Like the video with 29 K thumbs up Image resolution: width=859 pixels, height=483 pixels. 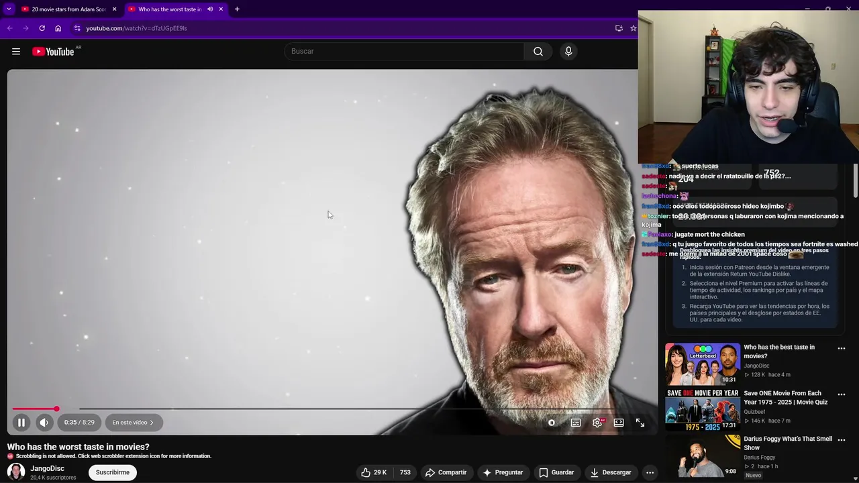374,472
